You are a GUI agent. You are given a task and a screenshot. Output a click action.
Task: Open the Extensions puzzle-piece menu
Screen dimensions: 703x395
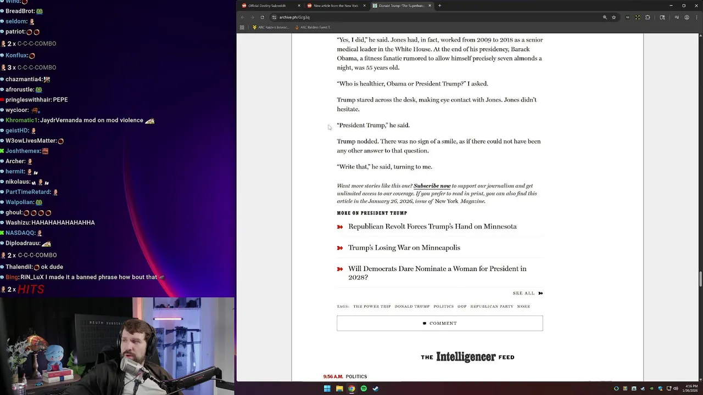click(648, 17)
